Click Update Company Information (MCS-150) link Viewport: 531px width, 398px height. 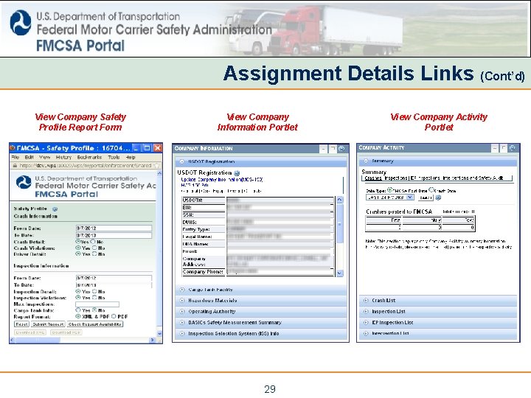tap(222, 180)
